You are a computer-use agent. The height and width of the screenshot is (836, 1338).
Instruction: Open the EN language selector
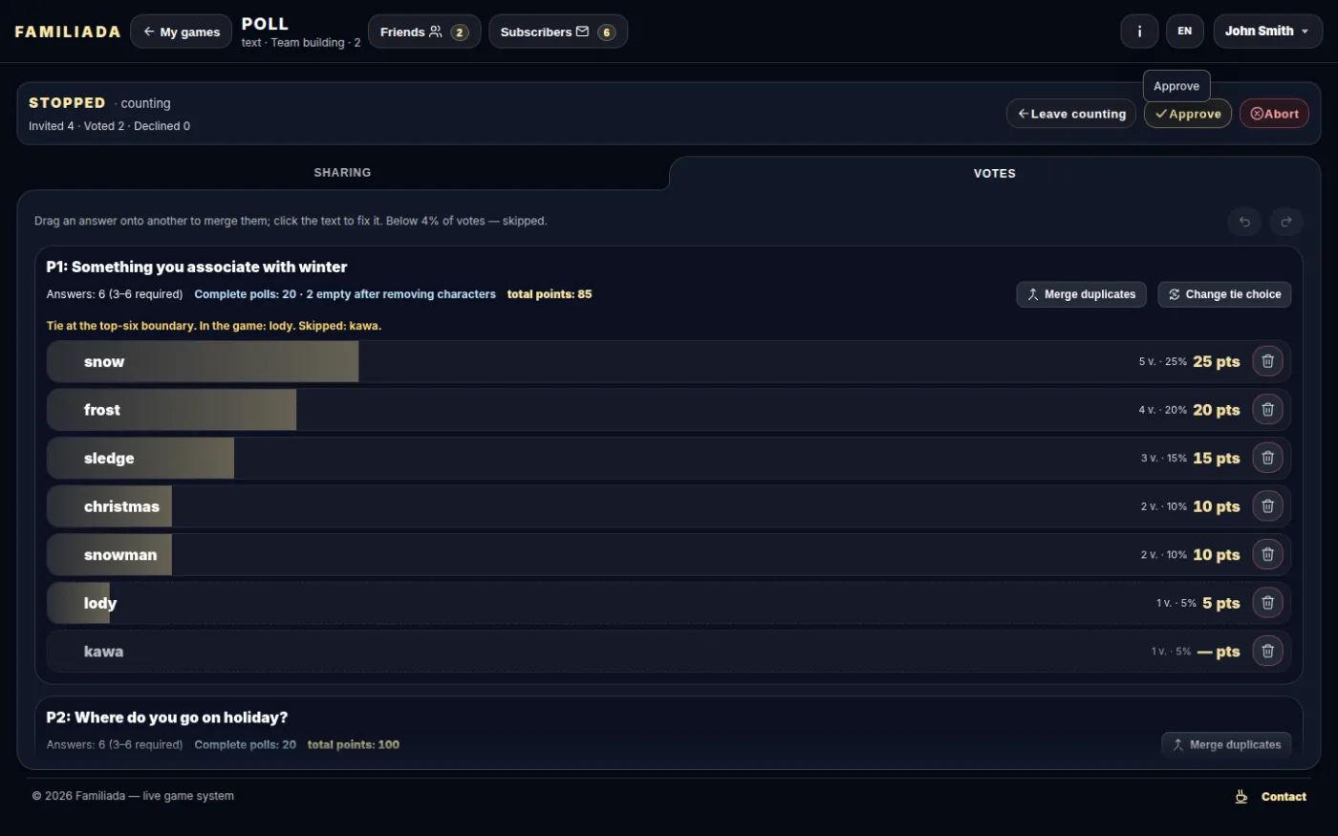click(1184, 32)
